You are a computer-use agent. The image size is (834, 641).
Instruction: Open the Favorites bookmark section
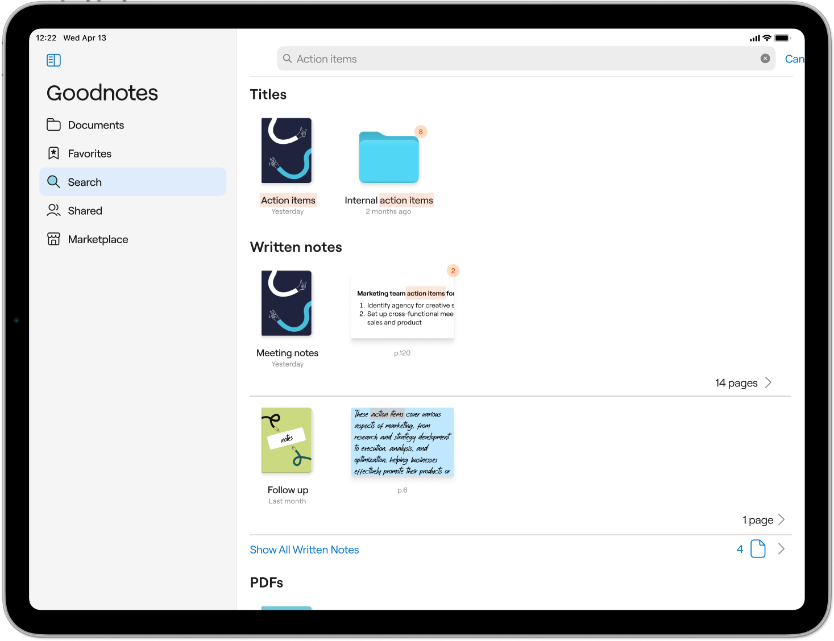(89, 153)
